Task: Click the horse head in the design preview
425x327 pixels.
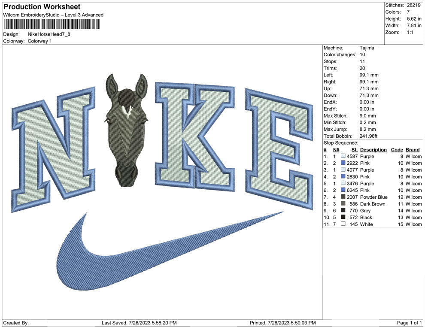Action: [127, 130]
